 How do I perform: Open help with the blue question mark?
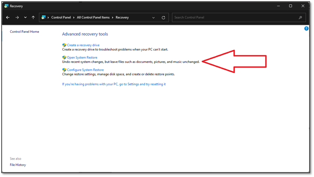(x=306, y=29)
